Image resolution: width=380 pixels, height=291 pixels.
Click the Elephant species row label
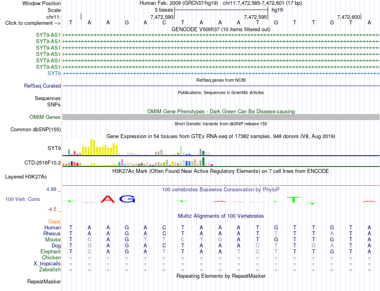click(x=51, y=251)
